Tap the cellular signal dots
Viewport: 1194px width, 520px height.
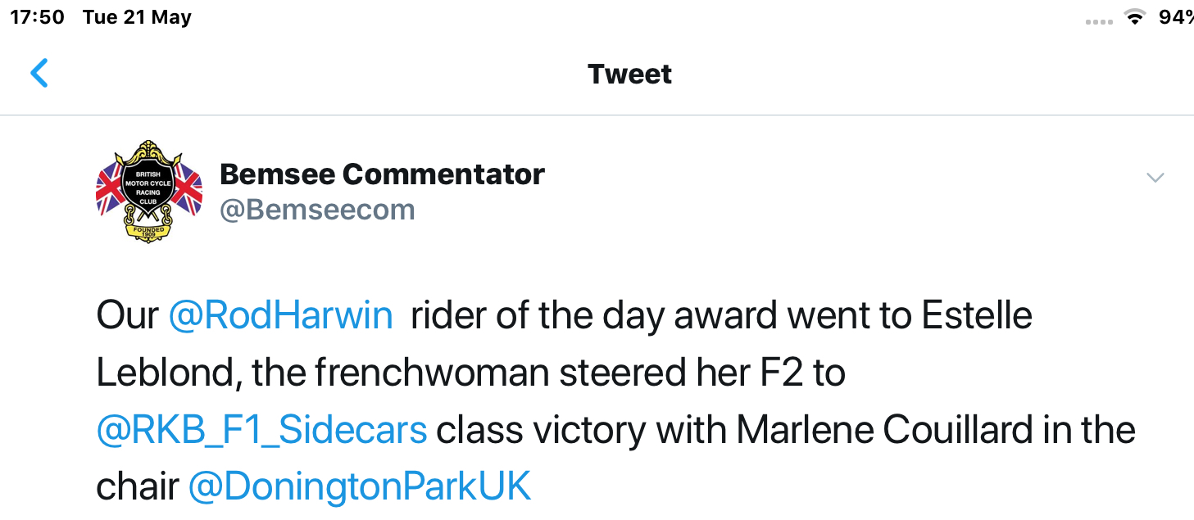[x=1099, y=22]
